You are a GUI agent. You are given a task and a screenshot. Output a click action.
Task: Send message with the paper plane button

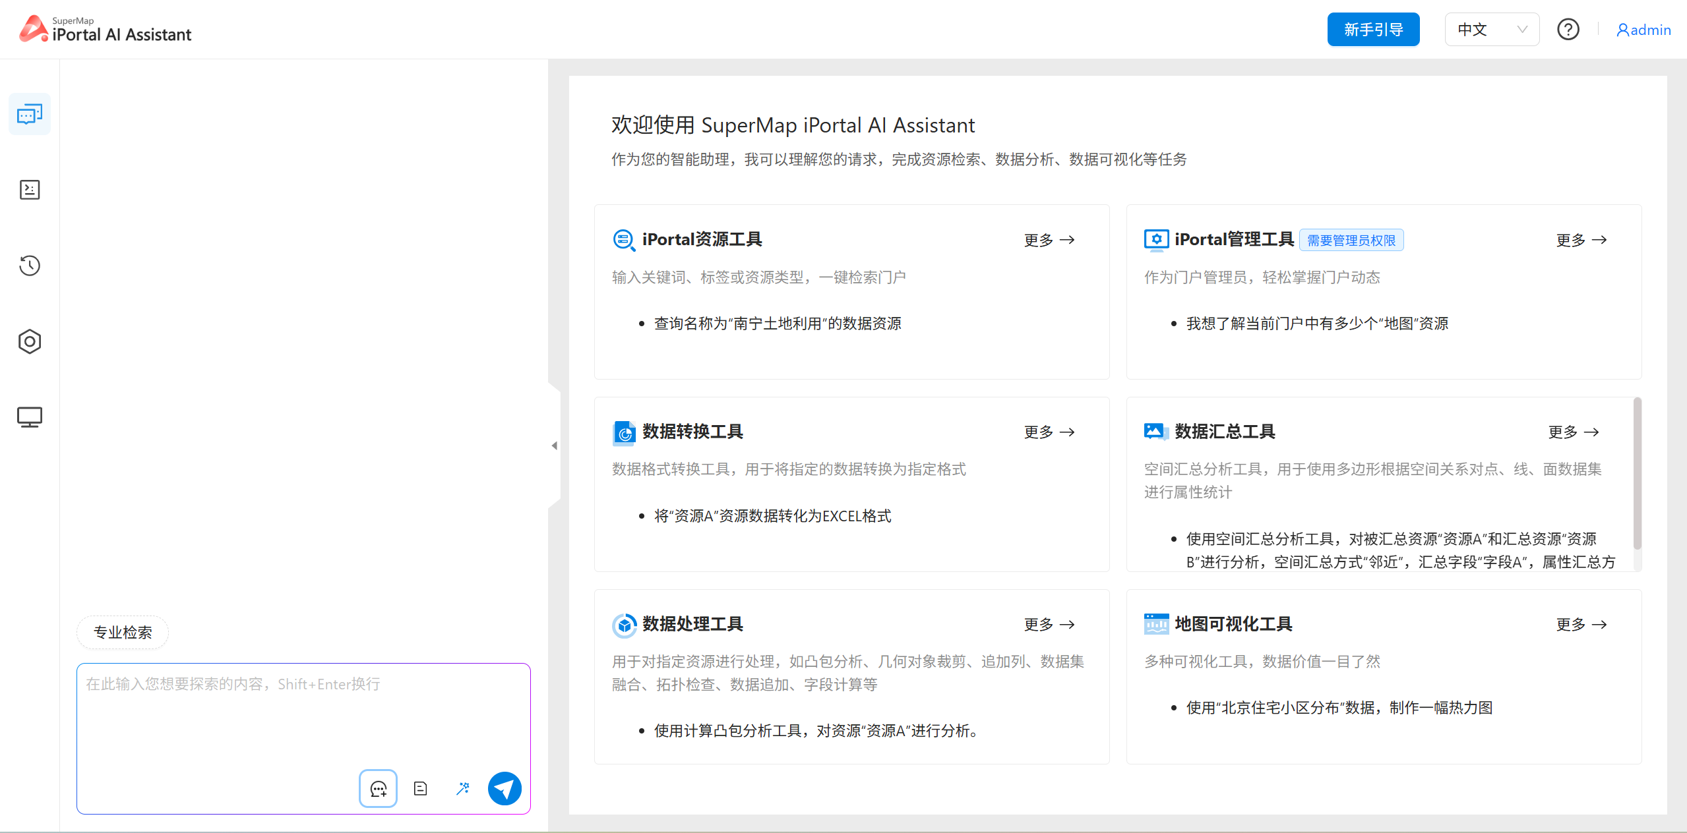pos(505,788)
